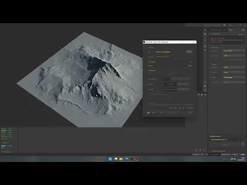Open the Windows Start menu
Screen dimensions: 247x185
pyautogui.click(x=110, y=159)
